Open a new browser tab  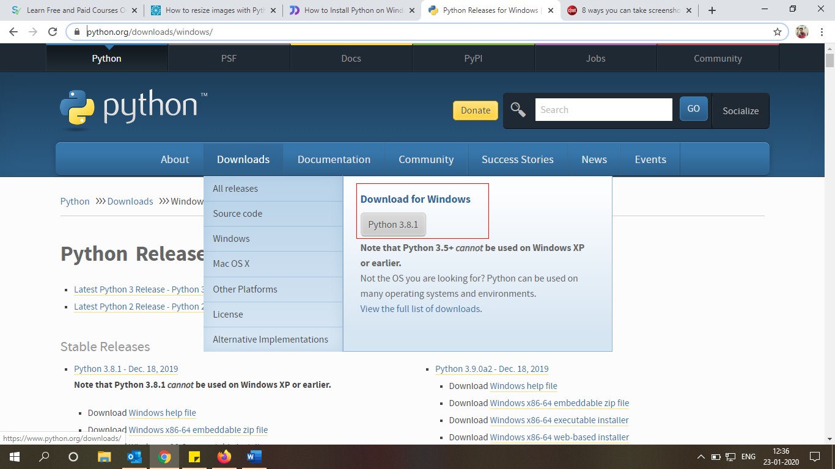point(712,10)
